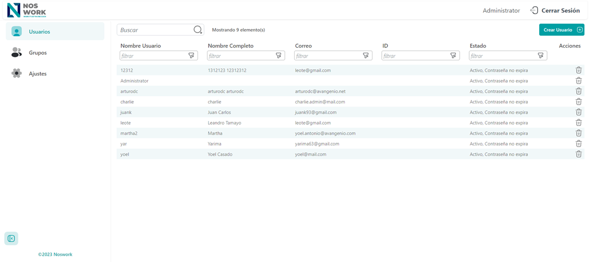Click full name Leandro Tamayo
Image resolution: width=590 pixels, height=262 pixels.
225,123
